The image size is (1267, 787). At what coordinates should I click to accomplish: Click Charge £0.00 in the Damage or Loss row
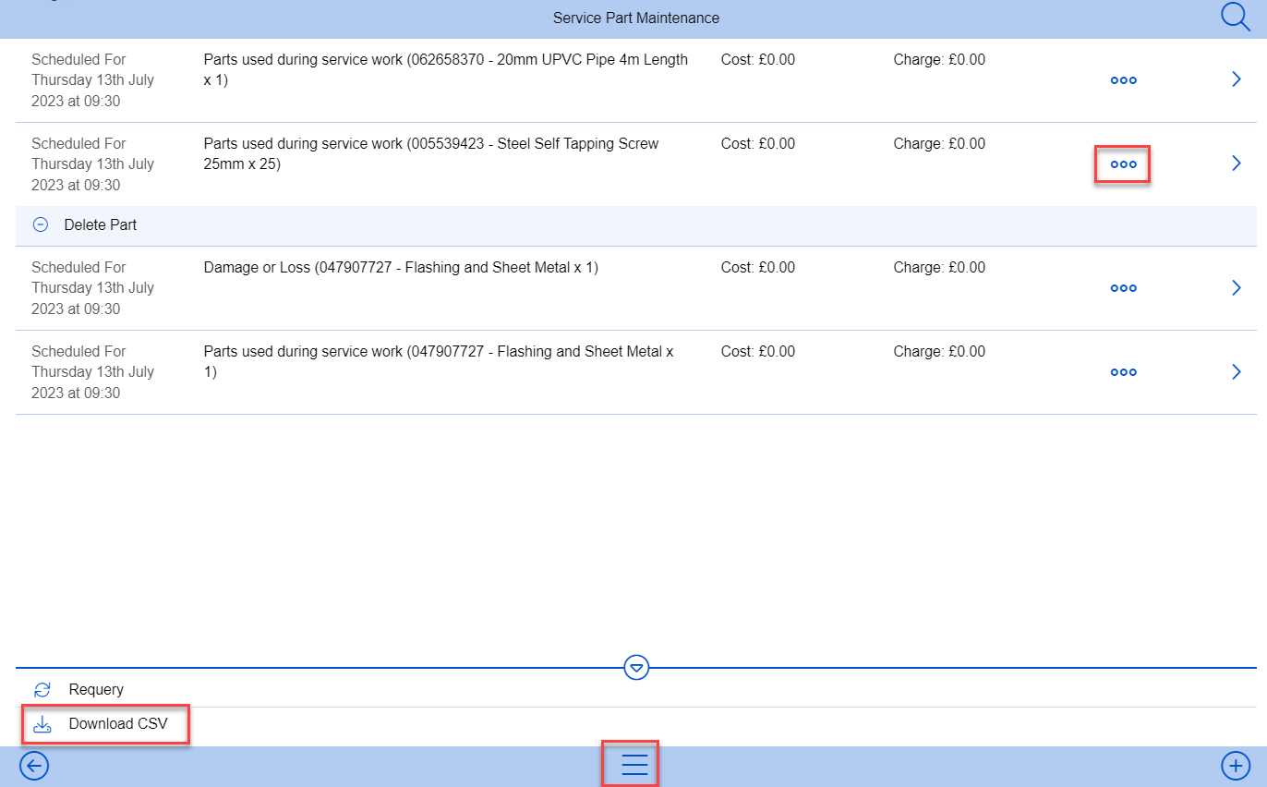click(x=939, y=268)
